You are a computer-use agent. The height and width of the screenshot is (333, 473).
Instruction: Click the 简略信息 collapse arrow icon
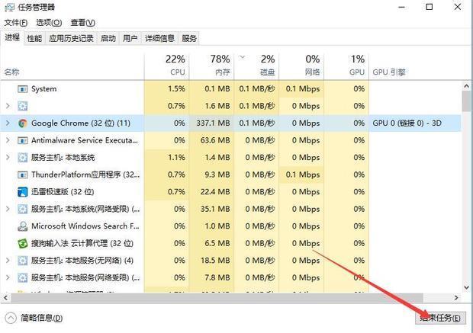coord(11,318)
